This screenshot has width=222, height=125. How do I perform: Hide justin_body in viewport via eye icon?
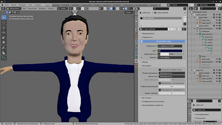tap(217, 59)
